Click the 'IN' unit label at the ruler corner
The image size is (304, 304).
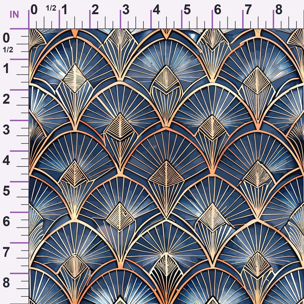(14, 15)
